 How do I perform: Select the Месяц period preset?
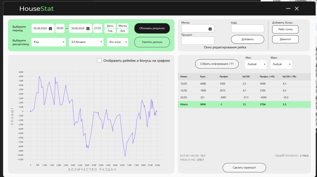[123, 26]
